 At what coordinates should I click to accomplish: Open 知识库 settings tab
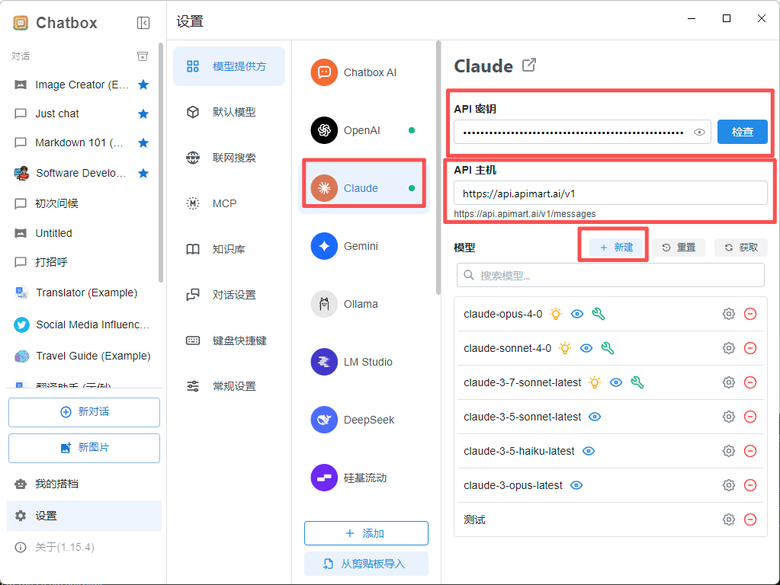(229, 249)
